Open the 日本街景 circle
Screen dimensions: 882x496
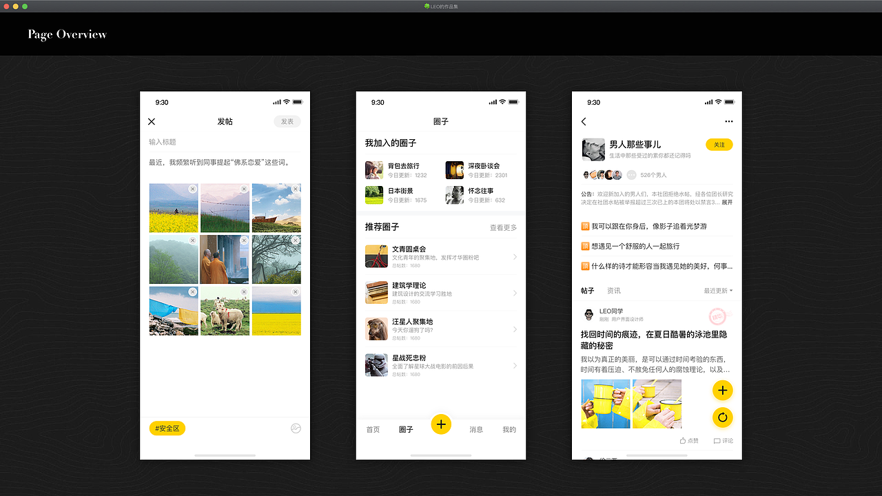(x=396, y=195)
